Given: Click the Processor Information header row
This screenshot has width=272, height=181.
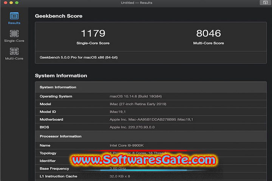Looking at the screenshot, I should click(x=151, y=136).
